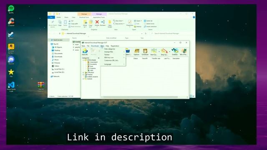This screenshot has height=150, width=267.
Task: Click Start Queue icon in IDM
Action: pos(154,52)
